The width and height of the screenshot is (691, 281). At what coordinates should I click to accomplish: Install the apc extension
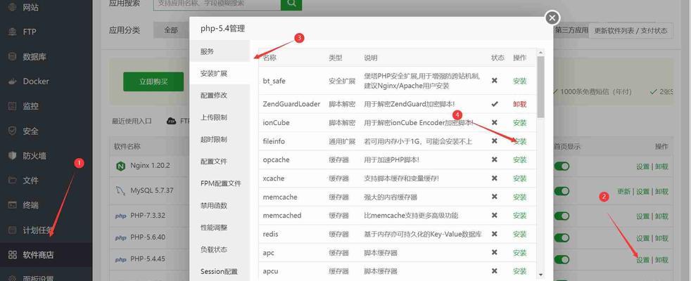click(519, 253)
